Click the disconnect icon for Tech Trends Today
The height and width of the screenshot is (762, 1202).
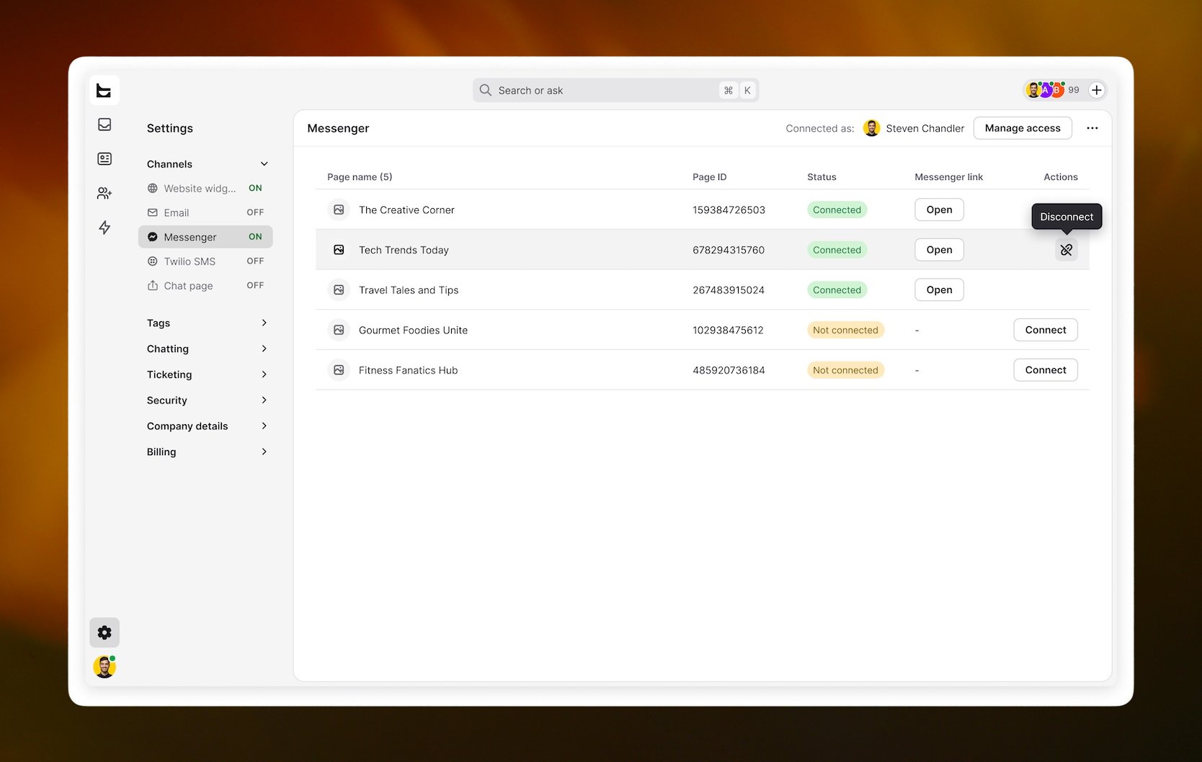1066,250
